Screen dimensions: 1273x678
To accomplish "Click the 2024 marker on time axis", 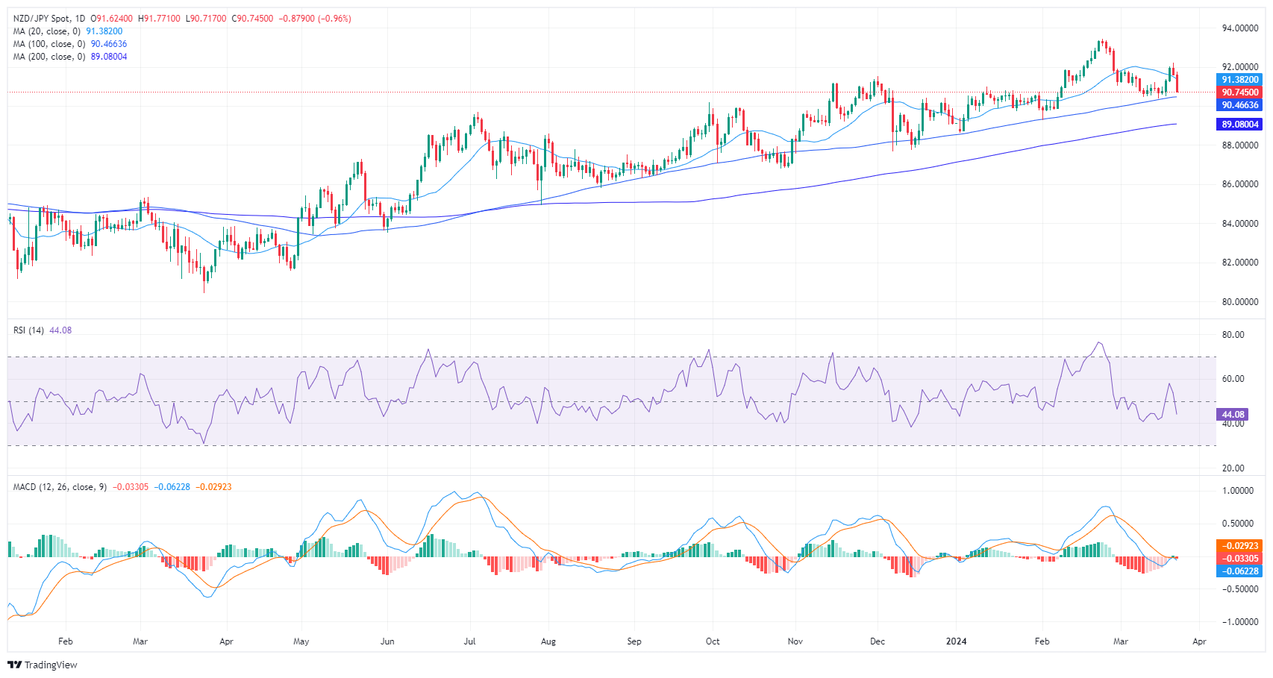I will tap(956, 641).
